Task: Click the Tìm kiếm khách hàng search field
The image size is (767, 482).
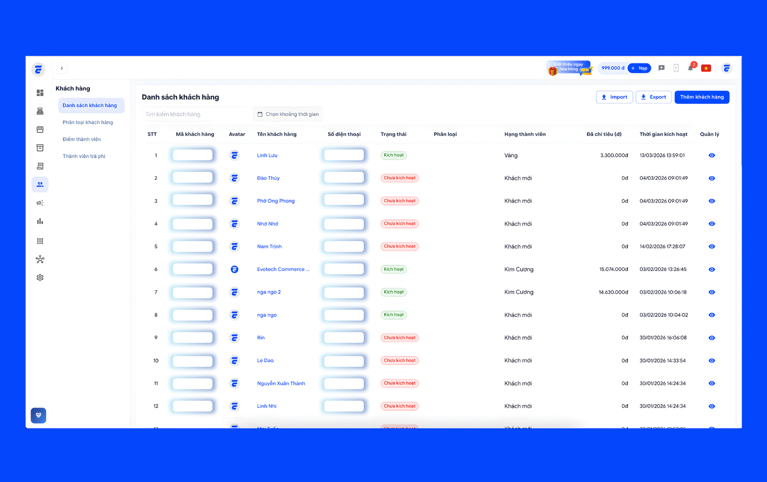Action: click(194, 114)
